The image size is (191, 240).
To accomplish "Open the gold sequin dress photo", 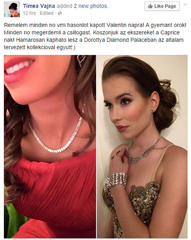I will coord(142,147).
